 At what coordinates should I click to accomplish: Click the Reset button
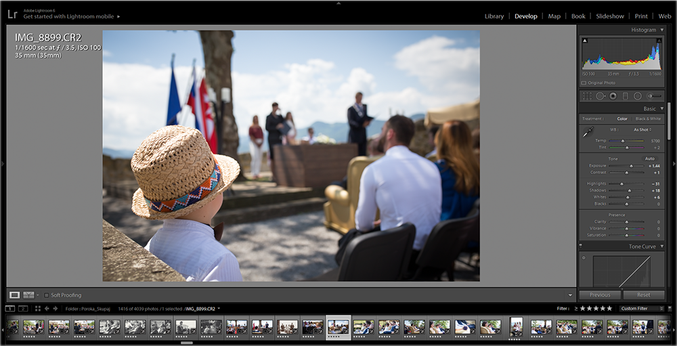643,295
